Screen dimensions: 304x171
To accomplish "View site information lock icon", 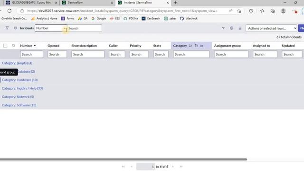I will pos(22,11).
